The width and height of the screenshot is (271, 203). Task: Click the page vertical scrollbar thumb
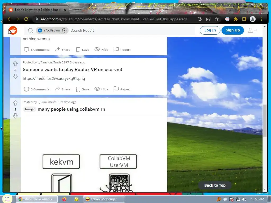[265, 120]
